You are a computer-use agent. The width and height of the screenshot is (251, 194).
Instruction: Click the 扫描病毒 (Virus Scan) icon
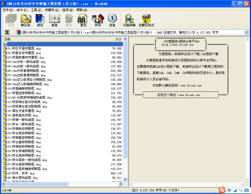coord(129,20)
